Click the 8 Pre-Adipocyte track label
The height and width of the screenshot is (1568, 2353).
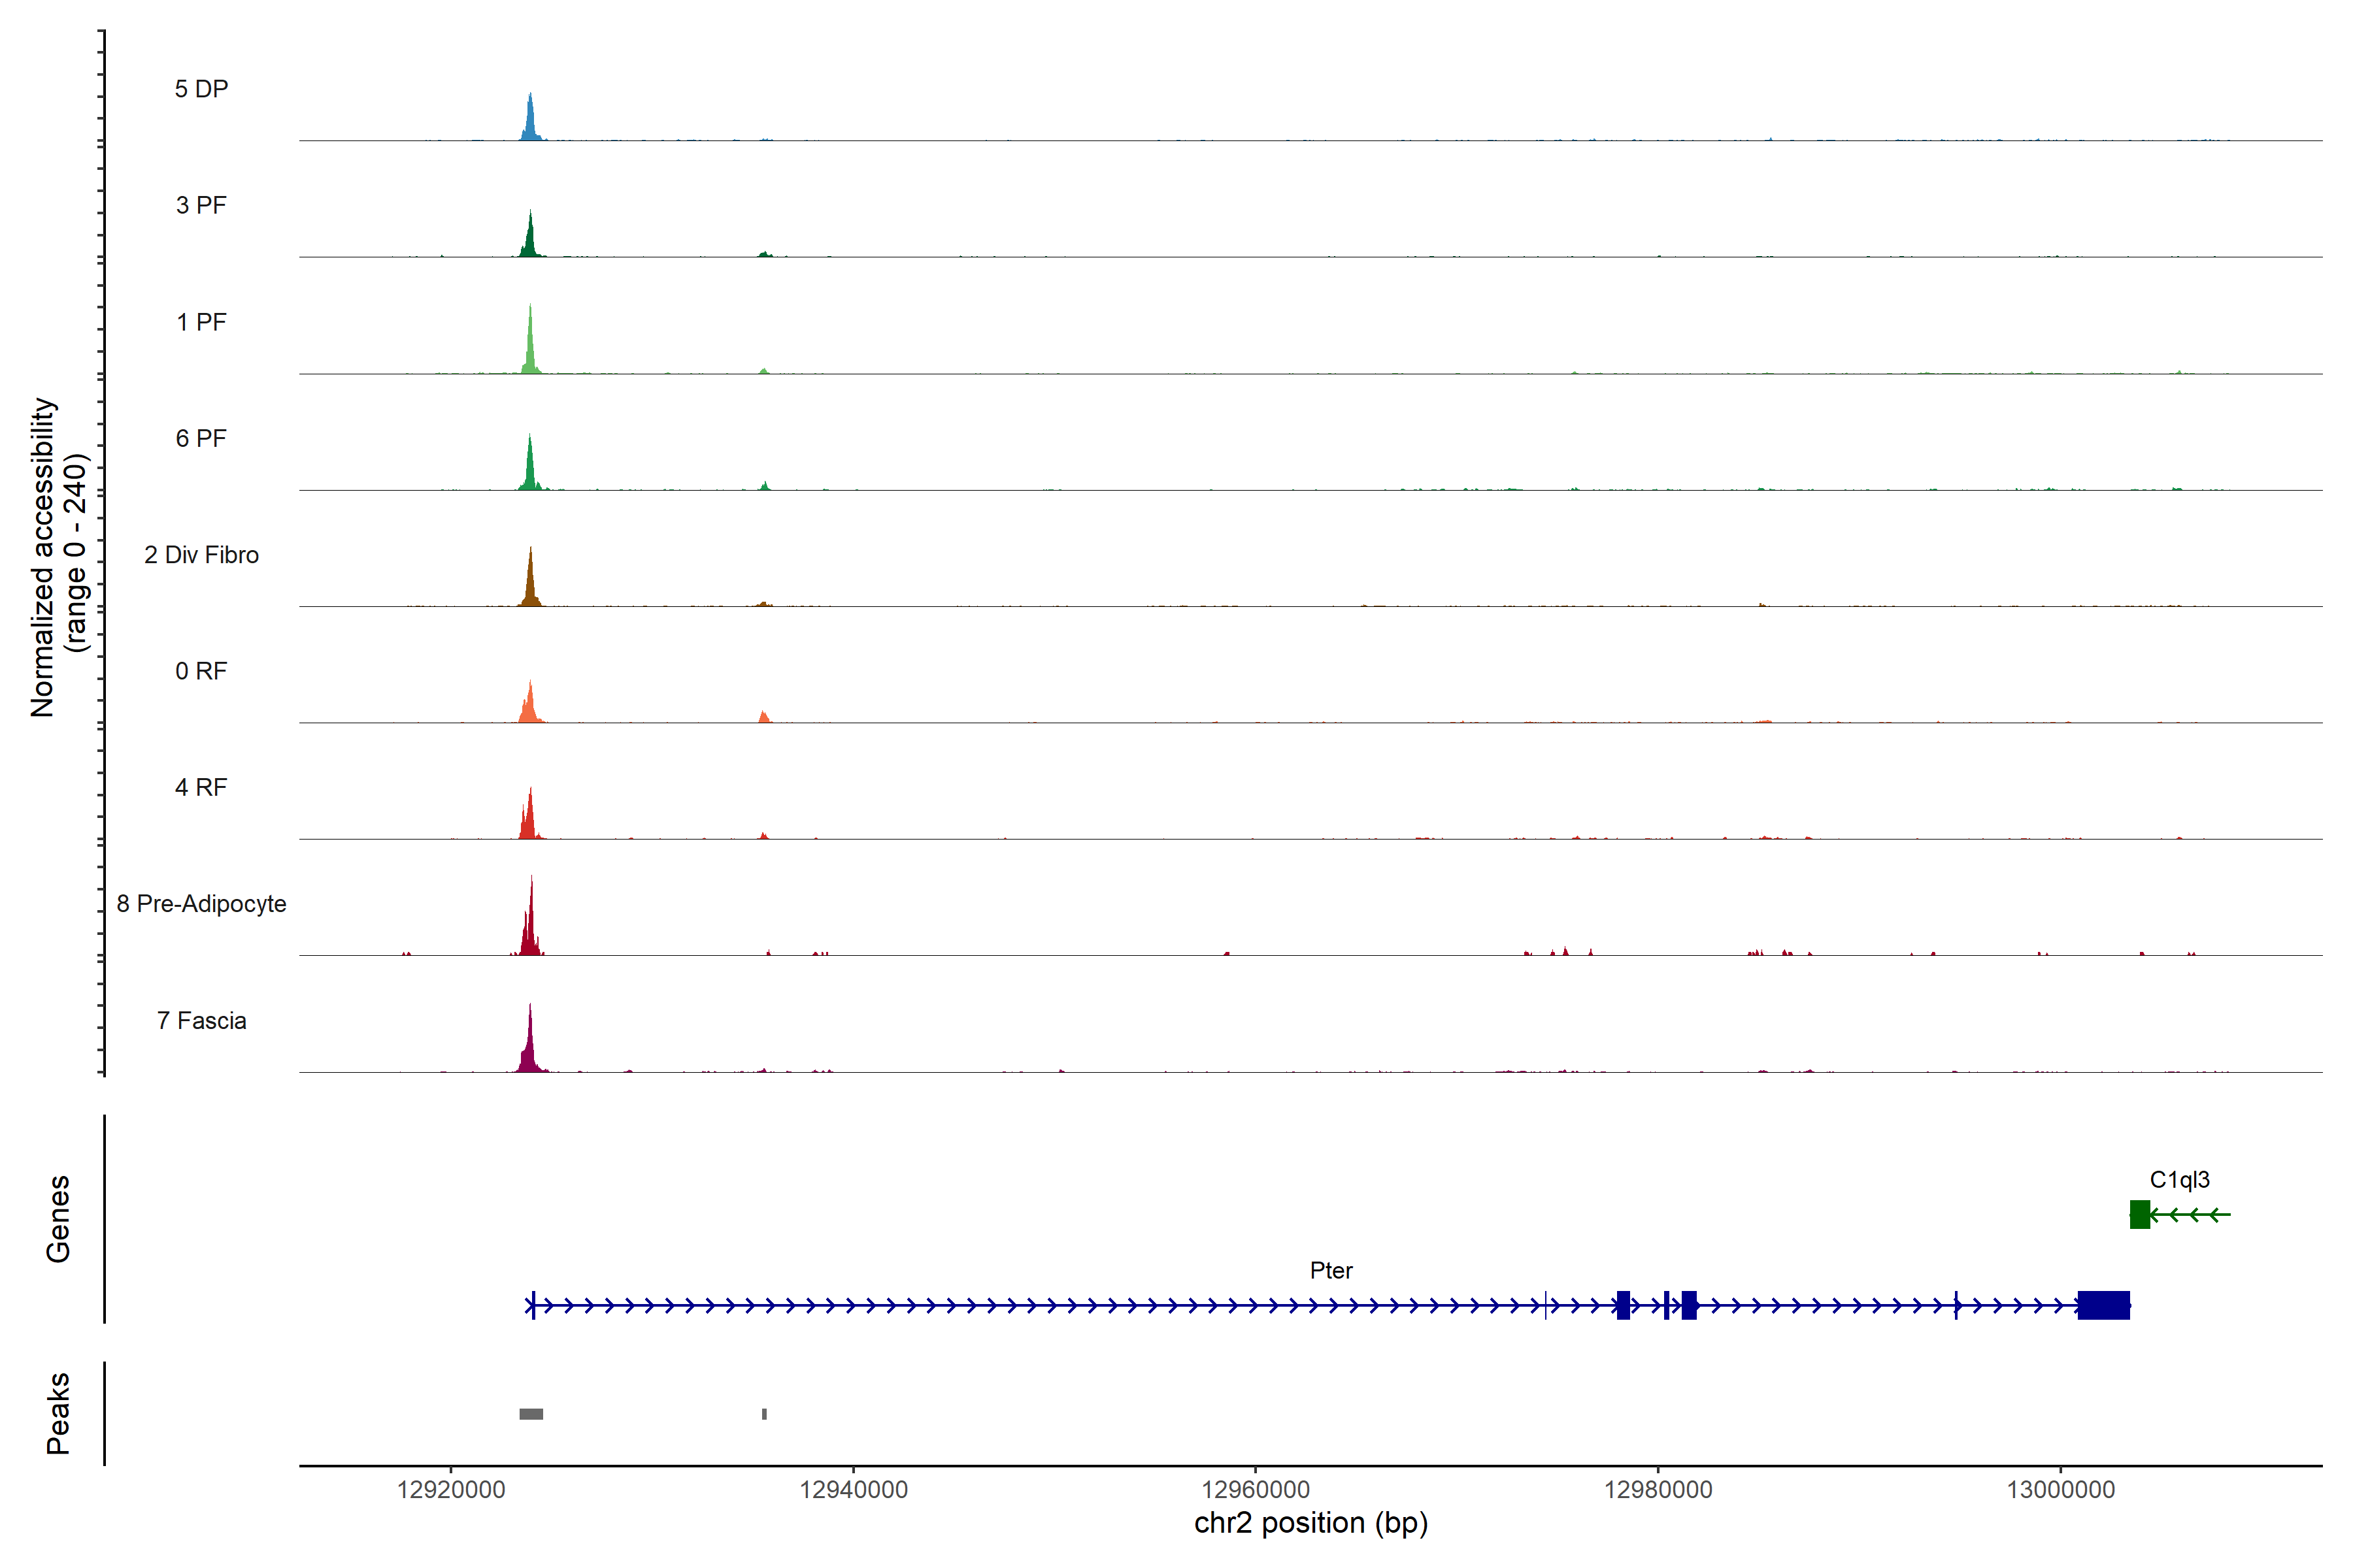pyautogui.click(x=201, y=904)
